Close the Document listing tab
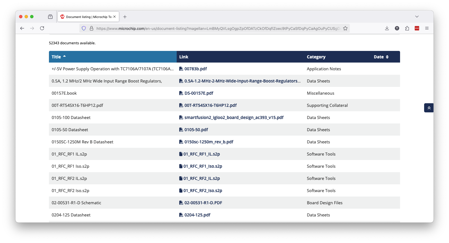Viewport: 449px width, 243px height. (114, 17)
